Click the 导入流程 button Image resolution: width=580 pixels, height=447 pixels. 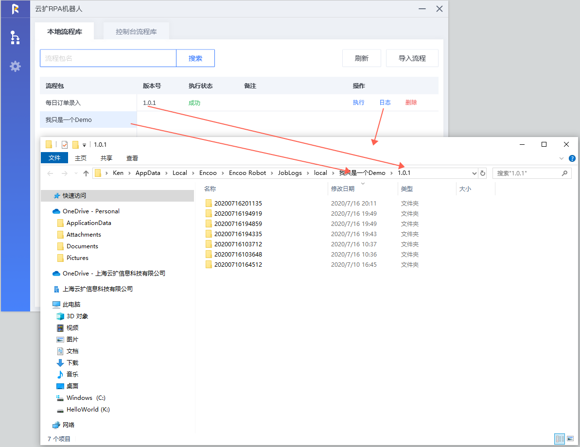point(412,58)
